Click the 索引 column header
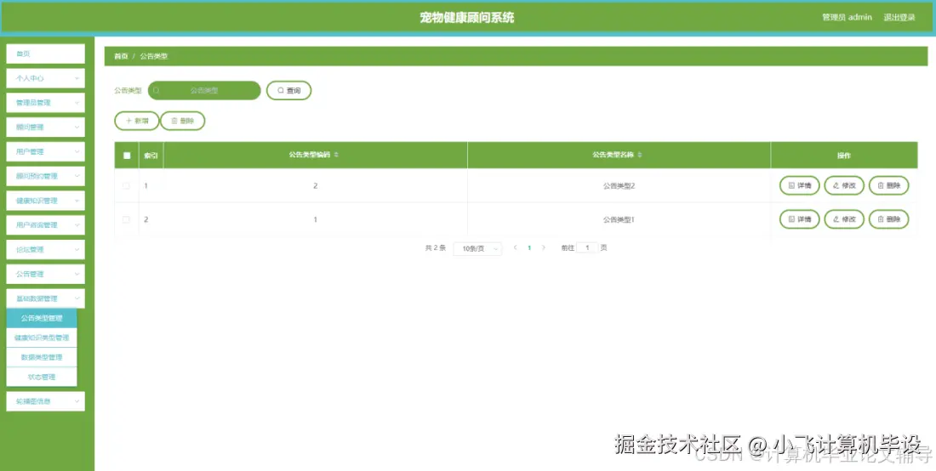The image size is (936, 471). coord(151,156)
